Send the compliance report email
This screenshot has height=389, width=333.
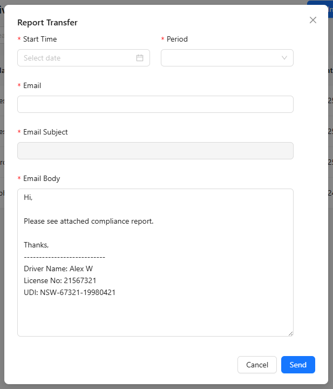pyautogui.click(x=298, y=365)
